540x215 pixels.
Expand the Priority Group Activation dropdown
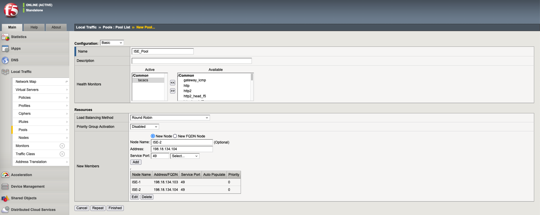pos(144,127)
